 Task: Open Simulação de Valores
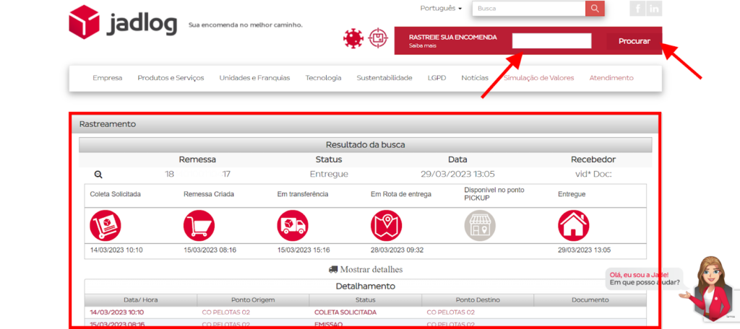[x=539, y=78]
